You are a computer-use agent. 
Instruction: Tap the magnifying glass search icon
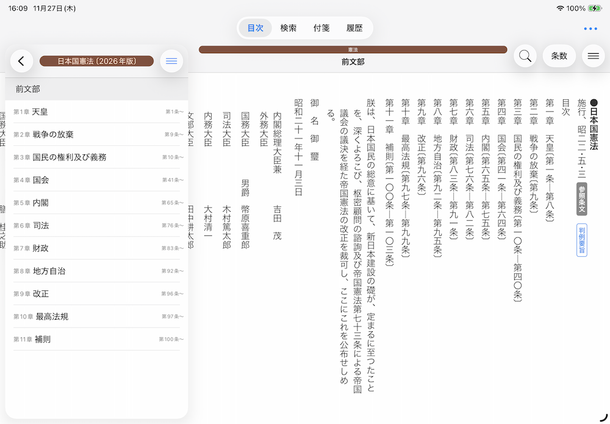[x=525, y=56]
